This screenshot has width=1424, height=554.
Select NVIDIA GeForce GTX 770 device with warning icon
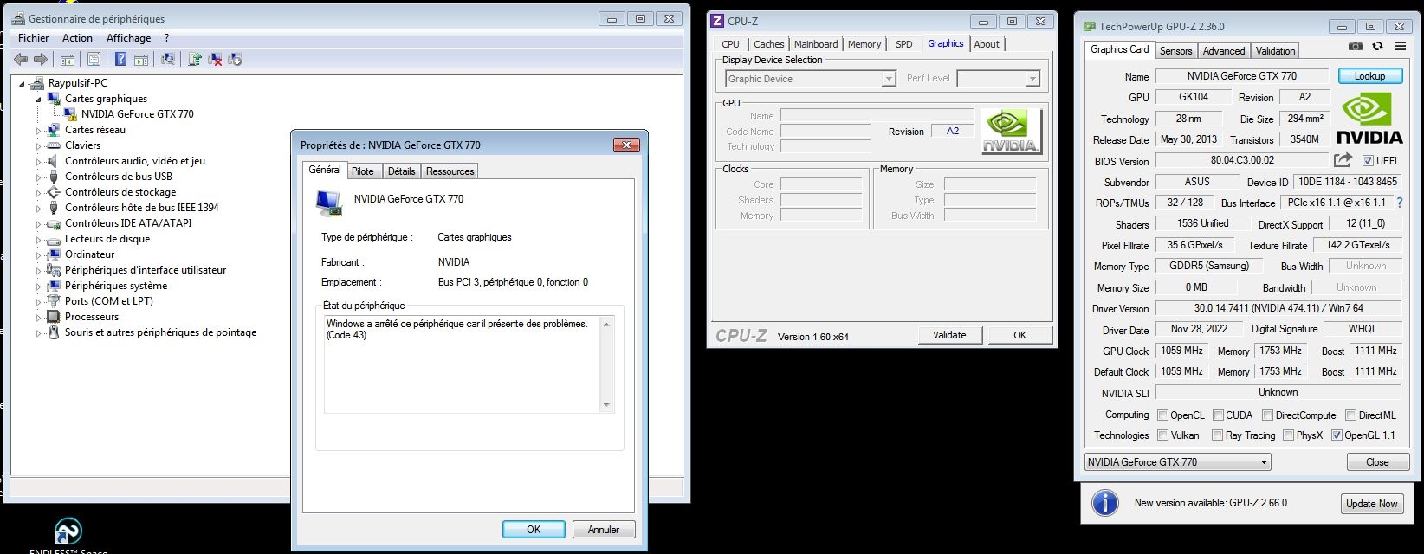point(128,114)
